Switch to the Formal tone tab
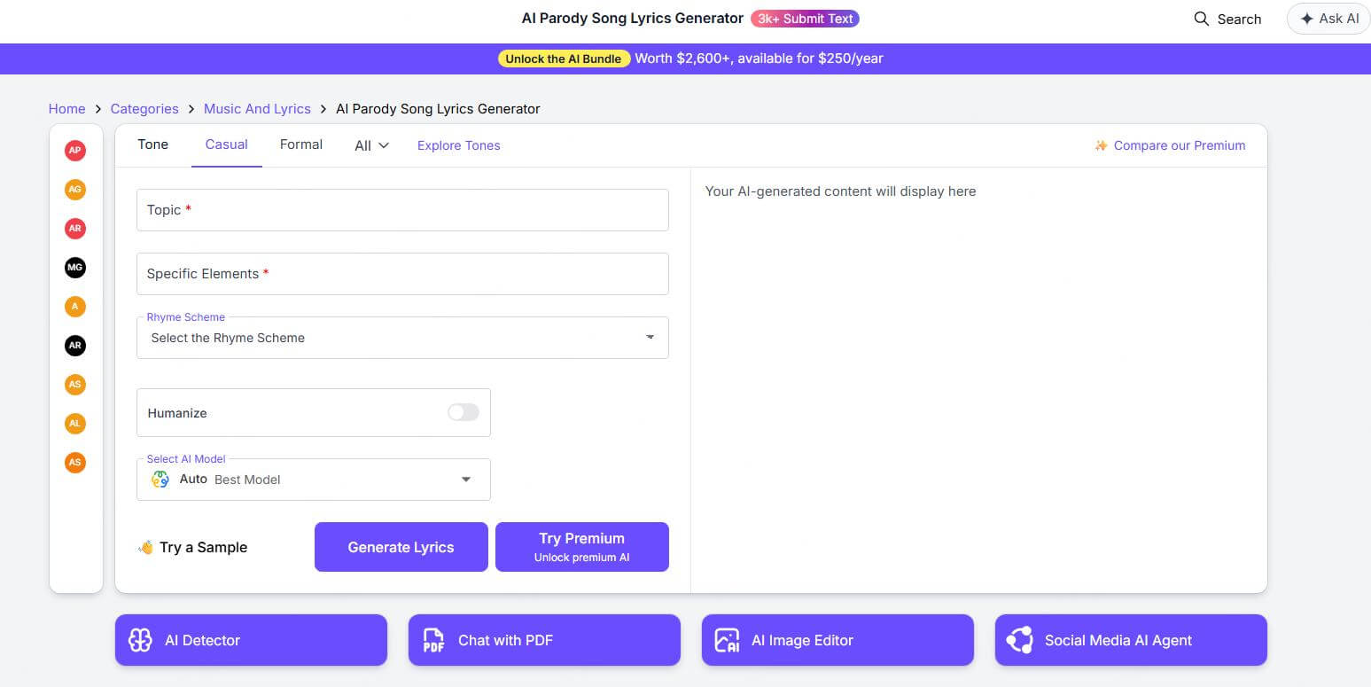 point(300,144)
